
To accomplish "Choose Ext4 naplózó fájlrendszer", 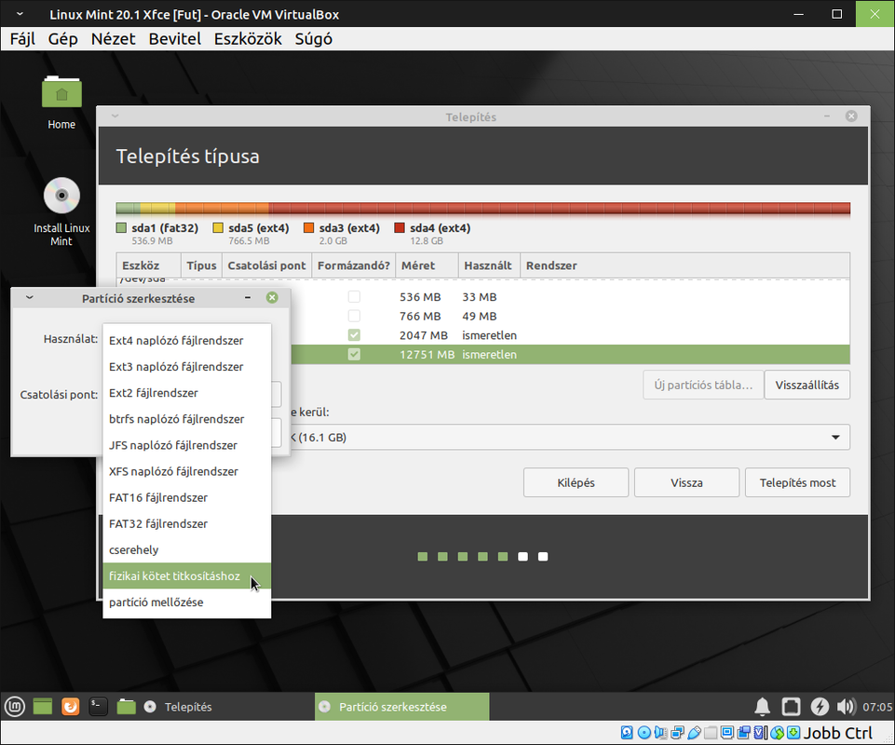I will (186, 341).
